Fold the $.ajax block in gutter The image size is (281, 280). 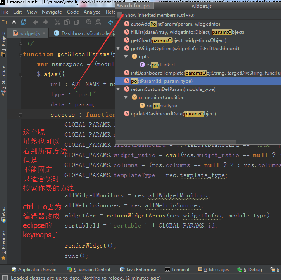(x=21, y=74)
